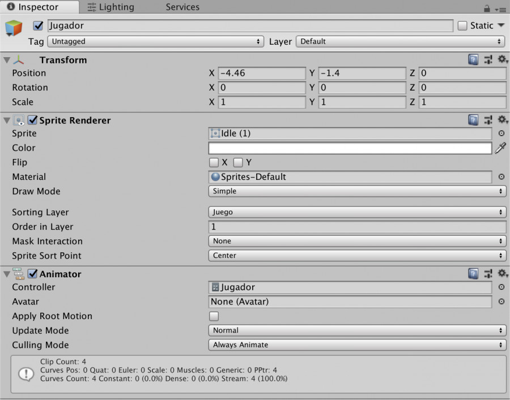Click the Material field Sprites-Default

(x=350, y=177)
